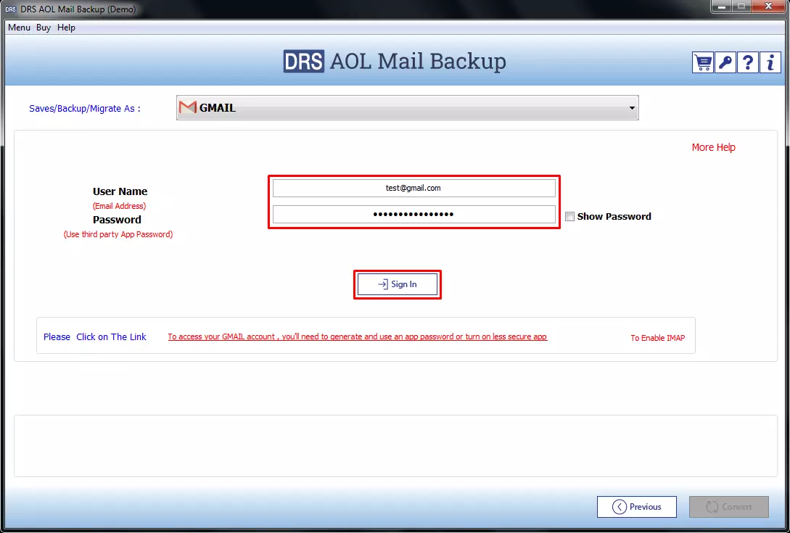This screenshot has height=533, width=790.
Task: Click the DRS logo in the header
Action: 303,62
